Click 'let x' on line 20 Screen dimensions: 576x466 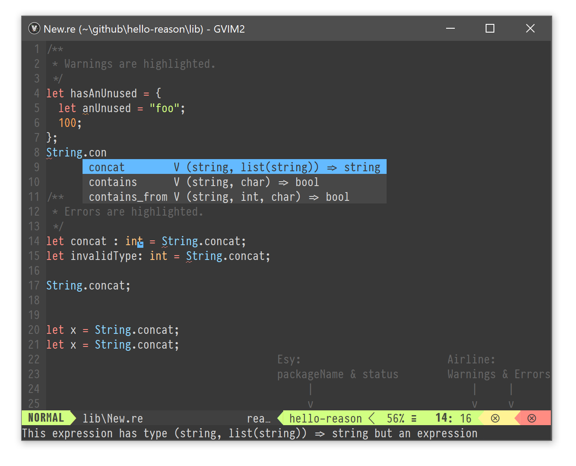click(x=61, y=330)
